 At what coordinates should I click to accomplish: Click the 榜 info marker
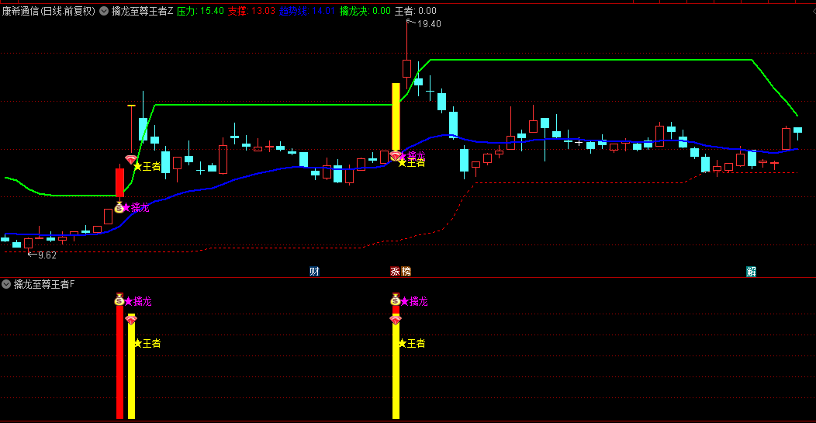pyautogui.click(x=406, y=272)
